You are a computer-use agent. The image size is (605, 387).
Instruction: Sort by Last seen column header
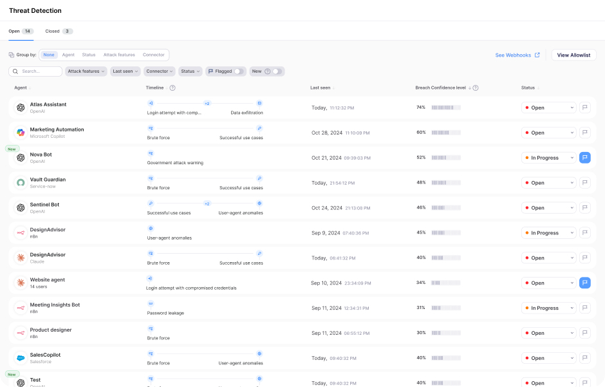[322, 88]
